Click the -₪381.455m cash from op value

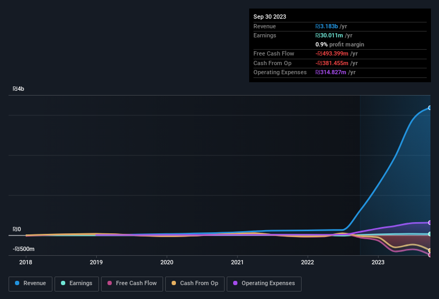pyautogui.click(x=332, y=63)
